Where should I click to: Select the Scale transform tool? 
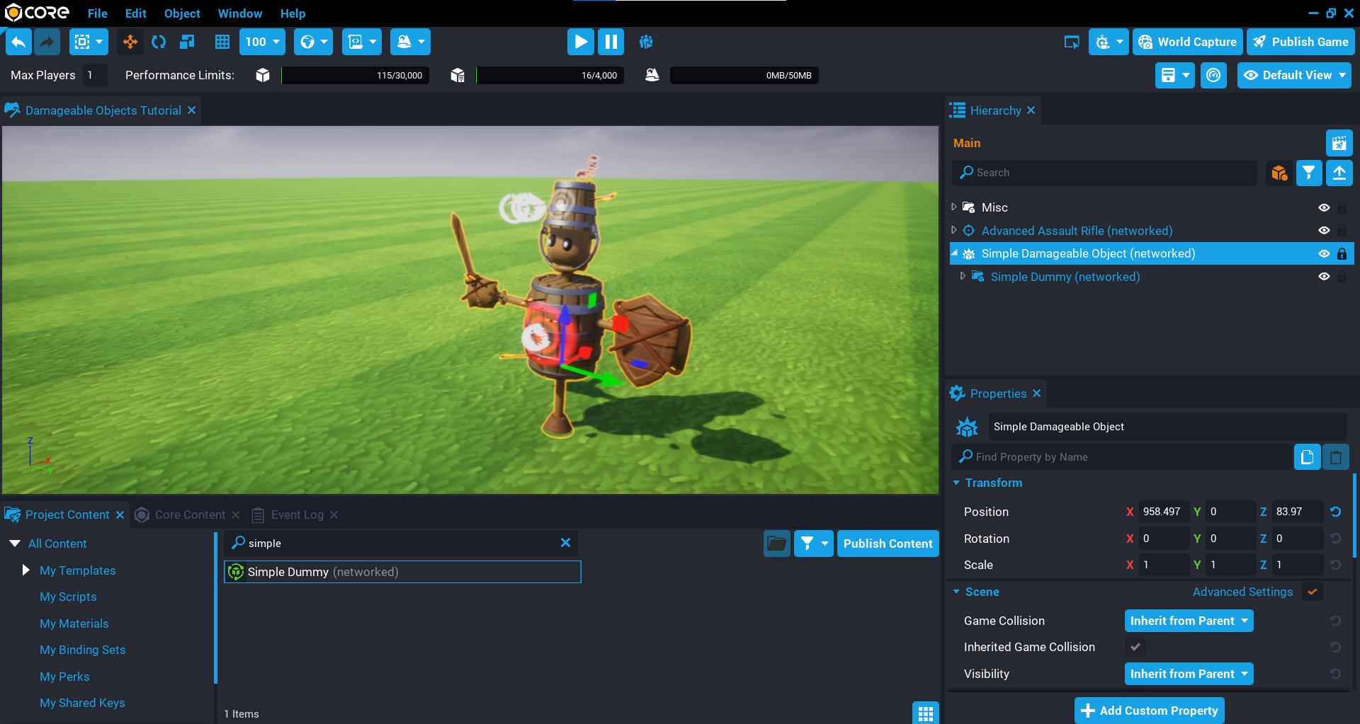[x=187, y=42]
